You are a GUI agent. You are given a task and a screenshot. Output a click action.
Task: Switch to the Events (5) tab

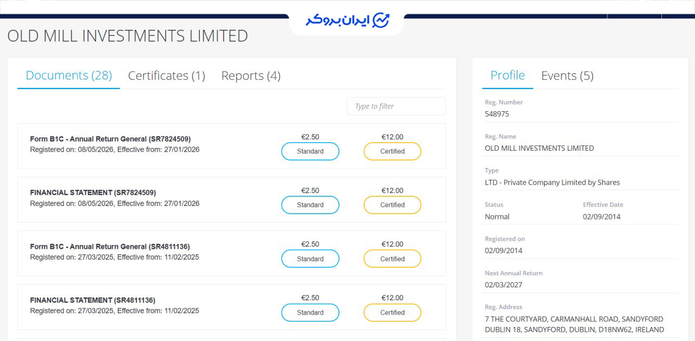pyautogui.click(x=567, y=75)
